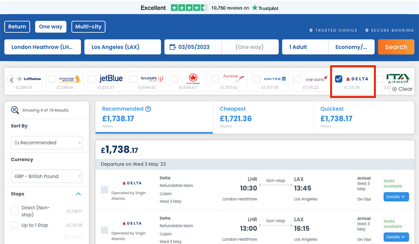
Task: Select the 10:30 flight checkbox
Action: click(x=104, y=190)
